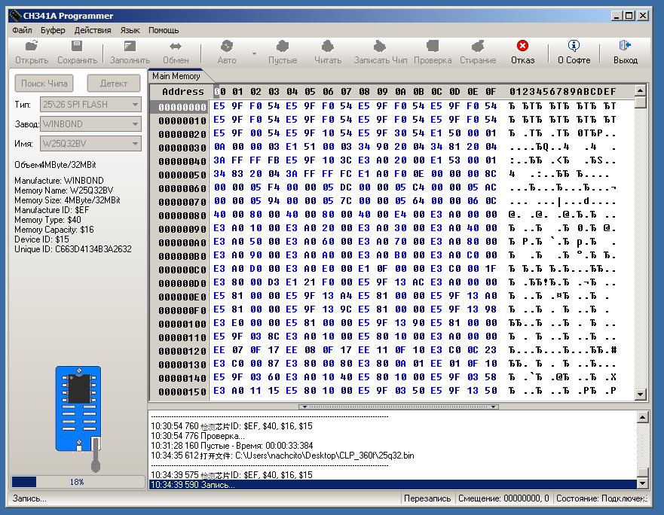Open the Тип 25\26 SPI FLASH dropdown
664x515 pixels.
(x=136, y=105)
